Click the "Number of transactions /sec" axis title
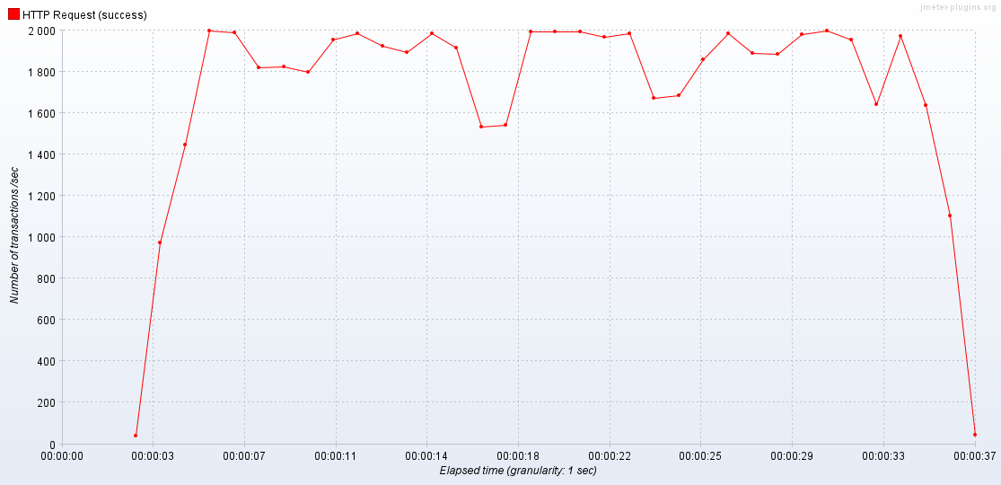Viewport: 1001px width, 485px height. [x=14, y=237]
